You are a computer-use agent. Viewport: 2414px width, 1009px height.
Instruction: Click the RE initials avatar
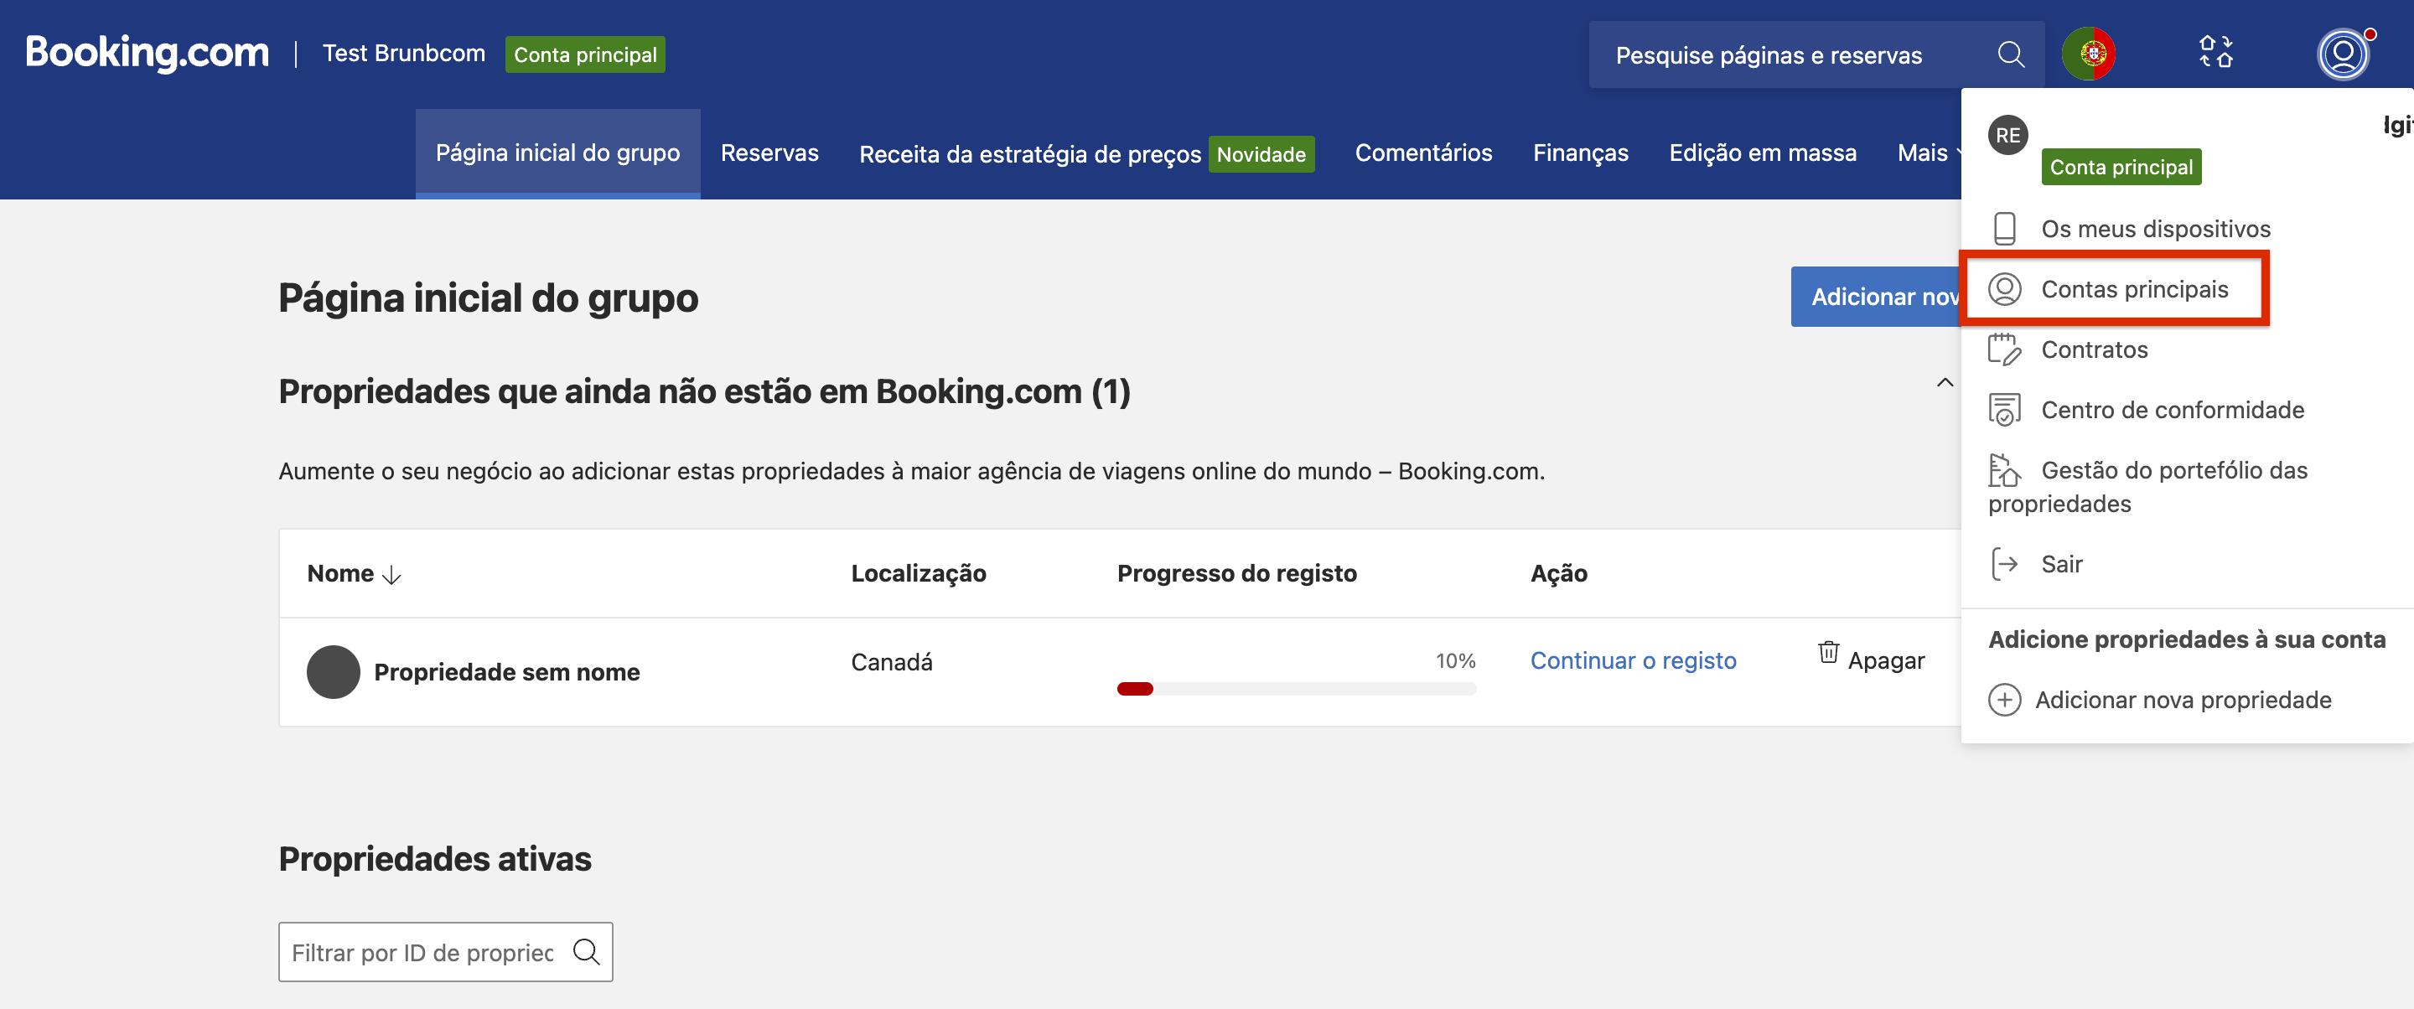(2007, 135)
